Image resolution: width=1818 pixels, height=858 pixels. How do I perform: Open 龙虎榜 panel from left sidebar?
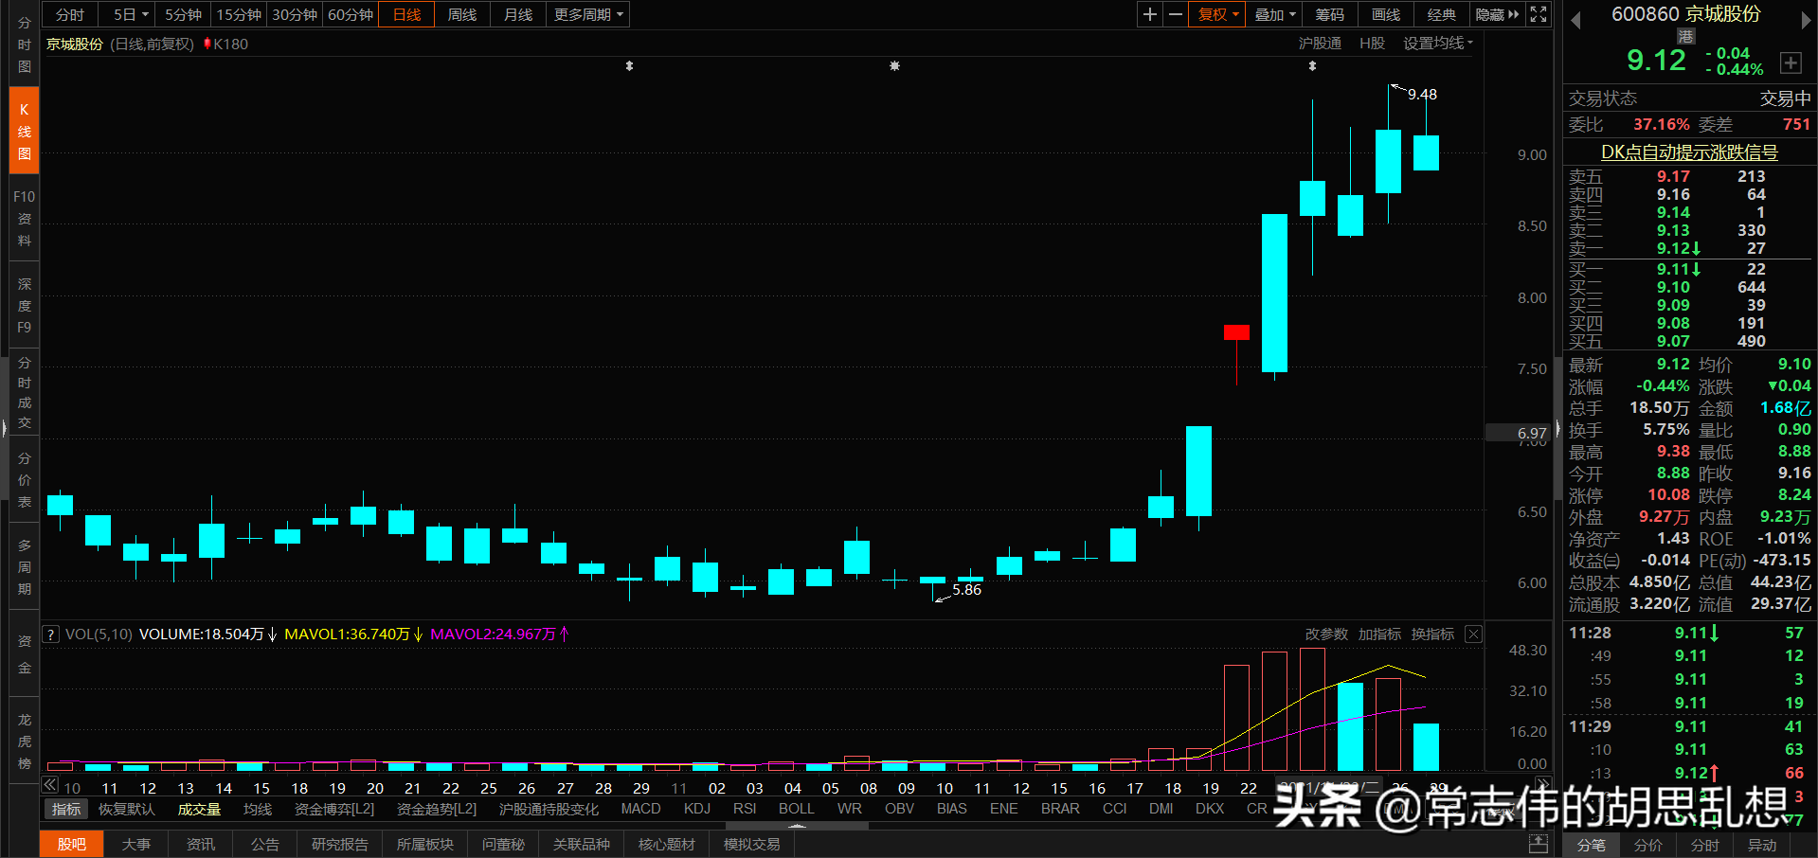(24, 741)
